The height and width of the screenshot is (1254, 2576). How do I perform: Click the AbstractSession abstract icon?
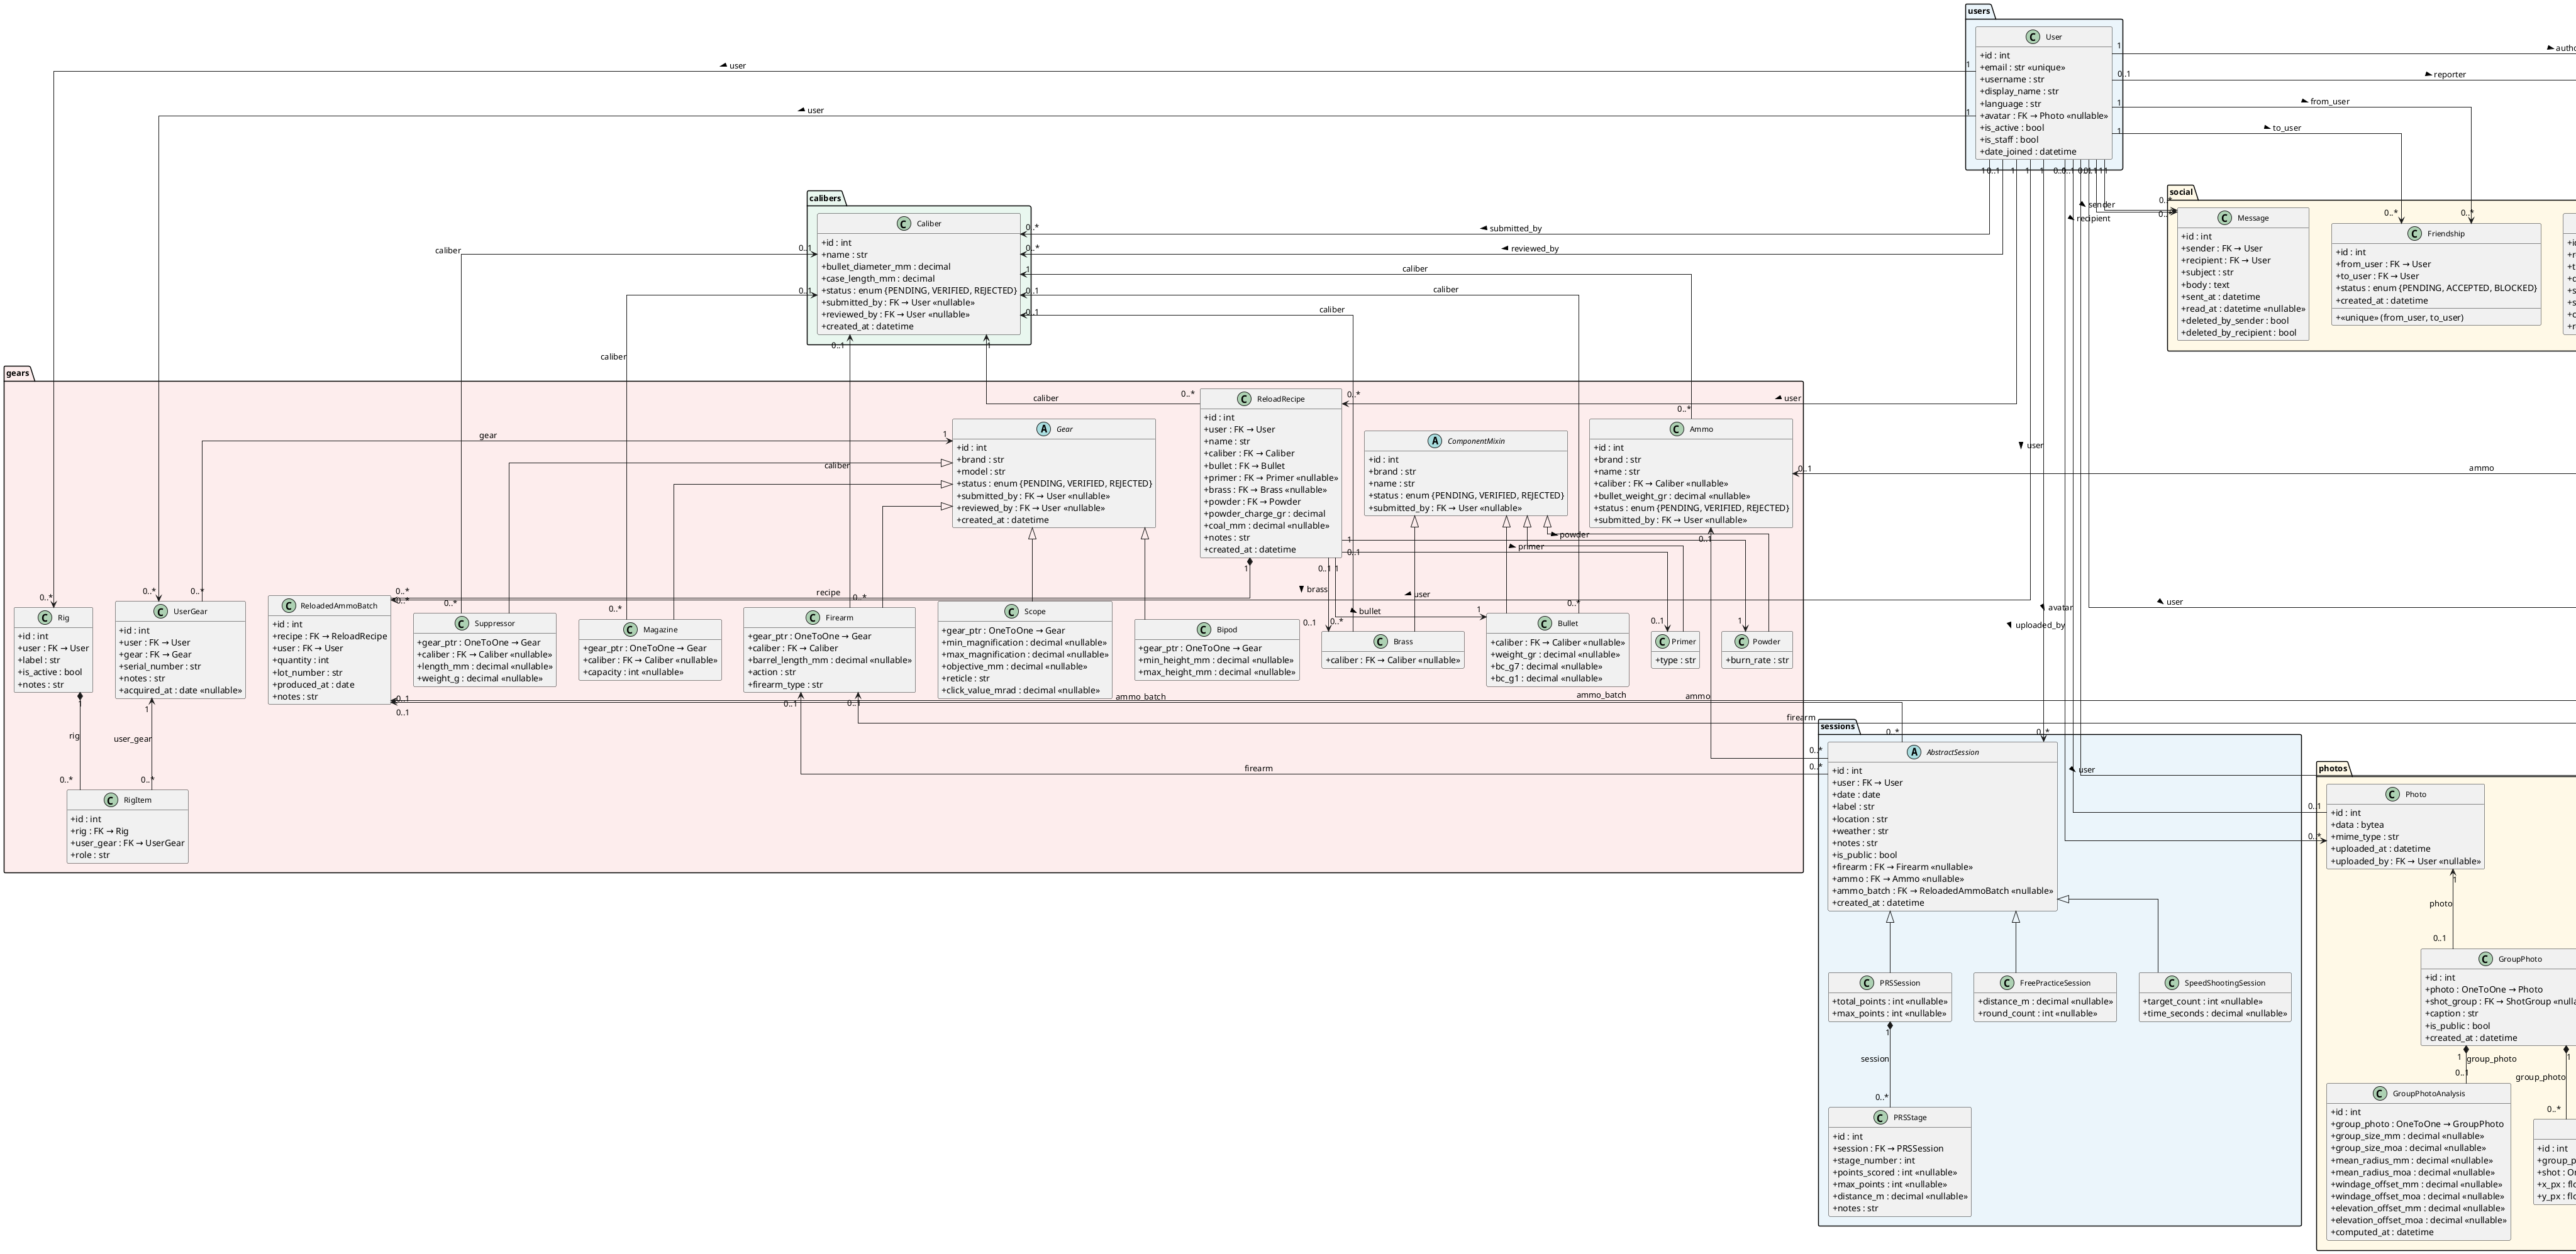pyautogui.click(x=1913, y=752)
